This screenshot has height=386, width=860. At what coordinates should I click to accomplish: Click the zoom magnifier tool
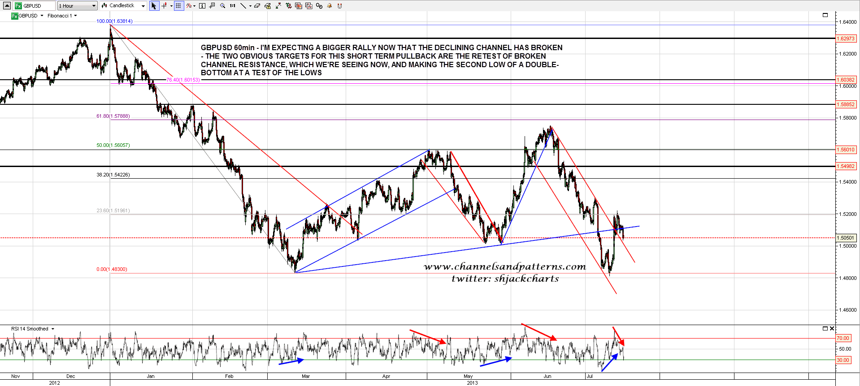222,6
